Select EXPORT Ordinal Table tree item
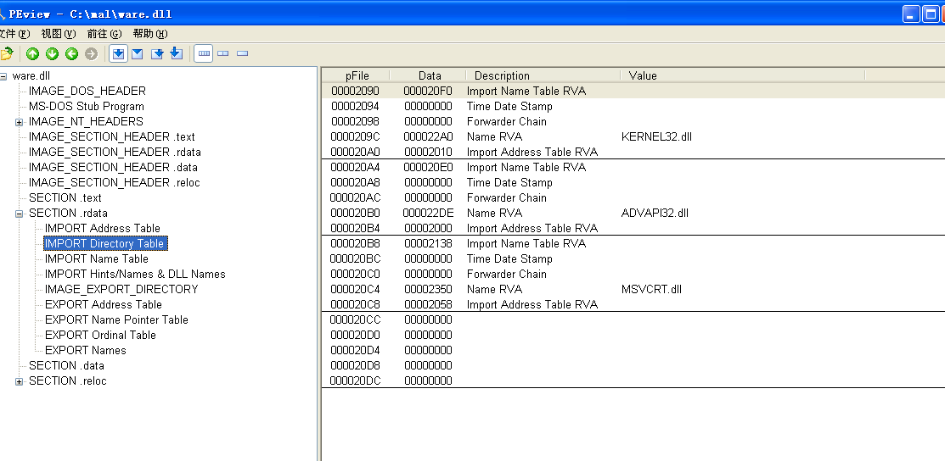945x461 pixels. [100, 336]
